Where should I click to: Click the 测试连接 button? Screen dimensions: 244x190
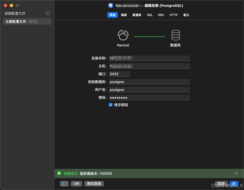click(x=94, y=183)
